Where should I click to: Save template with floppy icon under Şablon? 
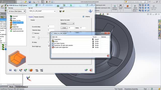pos(60,11)
